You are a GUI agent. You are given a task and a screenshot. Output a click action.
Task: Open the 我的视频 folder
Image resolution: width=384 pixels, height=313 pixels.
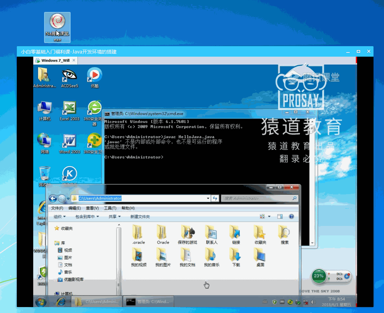click(x=138, y=257)
